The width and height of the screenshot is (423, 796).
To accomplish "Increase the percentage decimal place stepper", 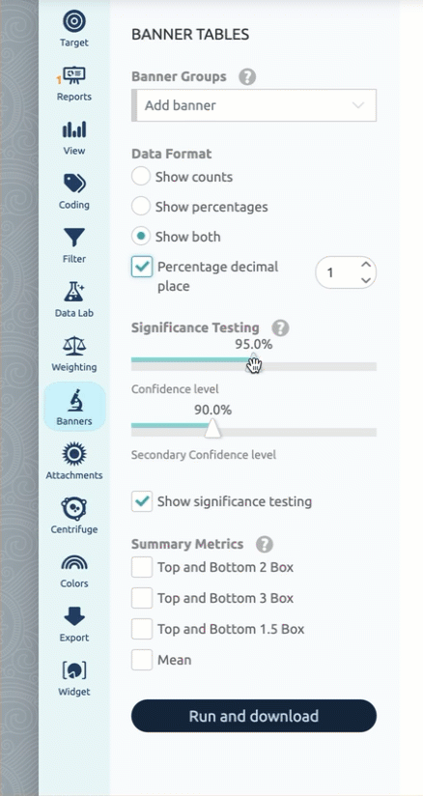I will point(365,265).
